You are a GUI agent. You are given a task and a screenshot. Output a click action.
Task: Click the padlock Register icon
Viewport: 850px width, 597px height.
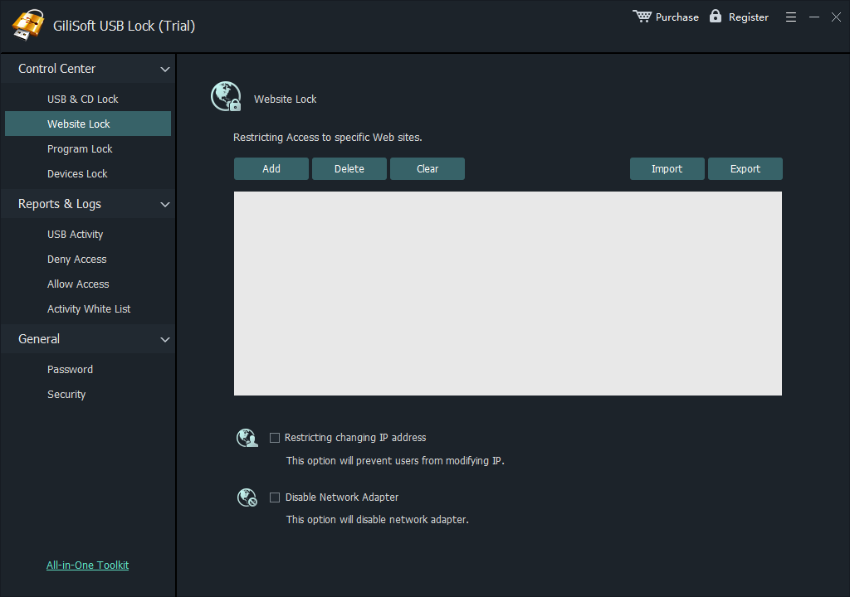coord(716,16)
